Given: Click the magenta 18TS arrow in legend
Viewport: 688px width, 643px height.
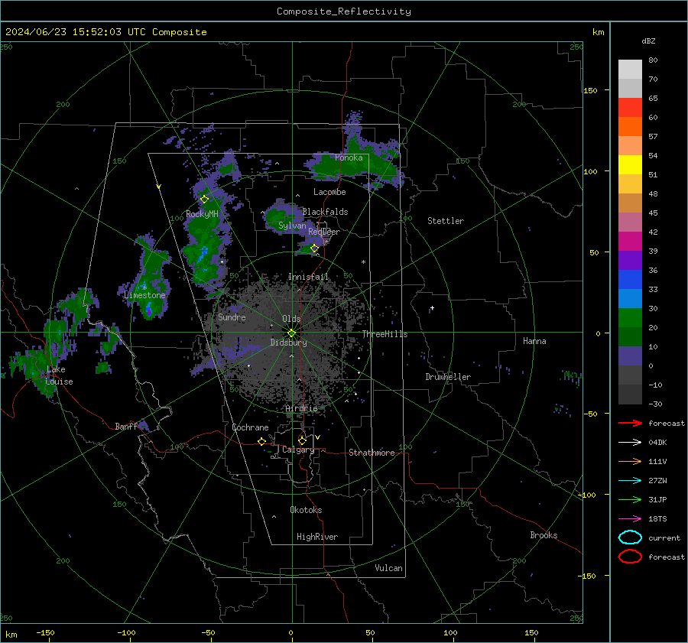Looking at the screenshot, I should pyautogui.click(x=630, y=519).
